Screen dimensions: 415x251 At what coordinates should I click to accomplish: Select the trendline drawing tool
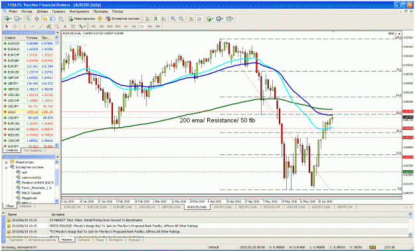[41, 26]
